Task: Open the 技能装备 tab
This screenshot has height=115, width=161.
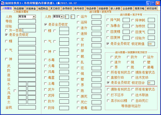Action: tap(31, 8)
